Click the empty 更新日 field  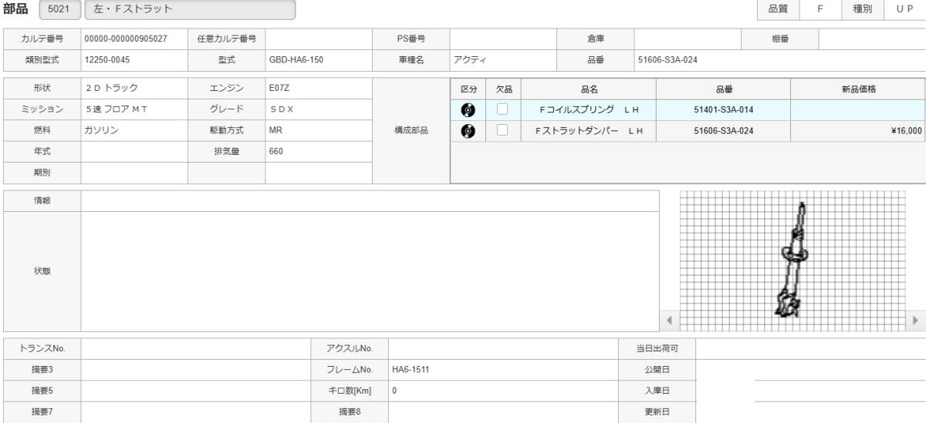pos(811,411)
